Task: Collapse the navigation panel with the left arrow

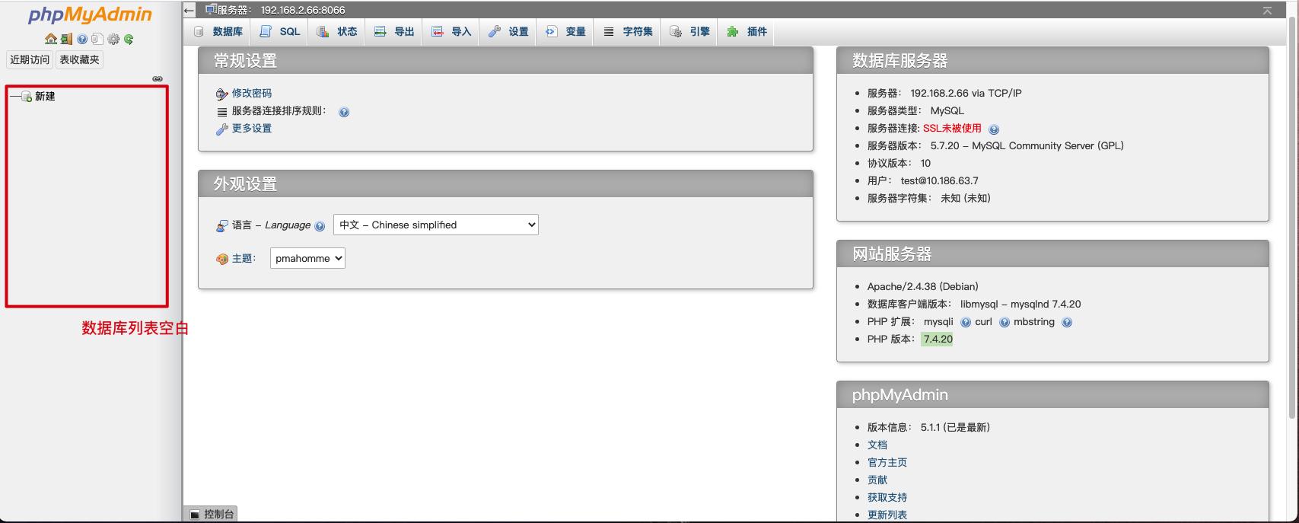Action: pyautogui.click(x=189, y=10)
